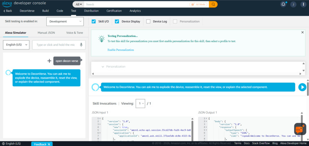
Task: Open the user profile avatar J
Action: (x=293, y=4)
